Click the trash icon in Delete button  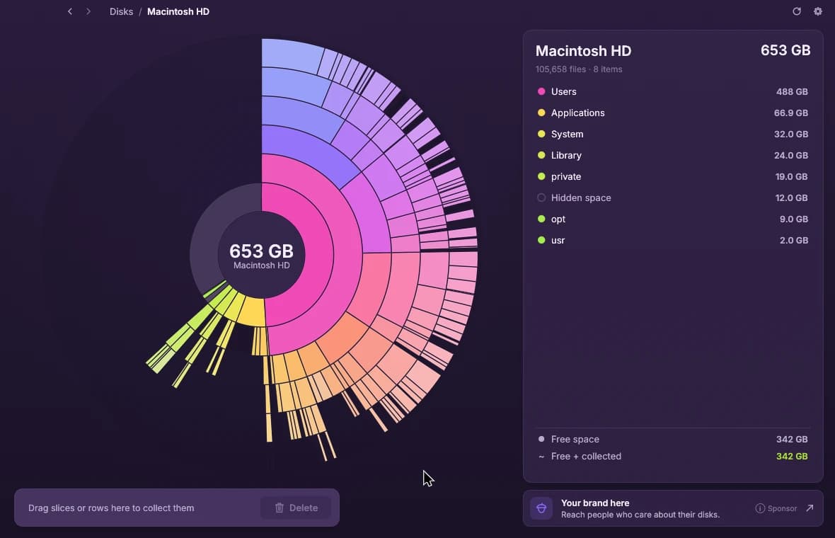(x=279, y=508)
